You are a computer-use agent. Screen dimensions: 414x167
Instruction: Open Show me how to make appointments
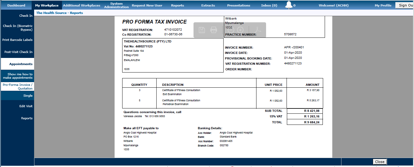pyautogui.click(x=17, y=76)
